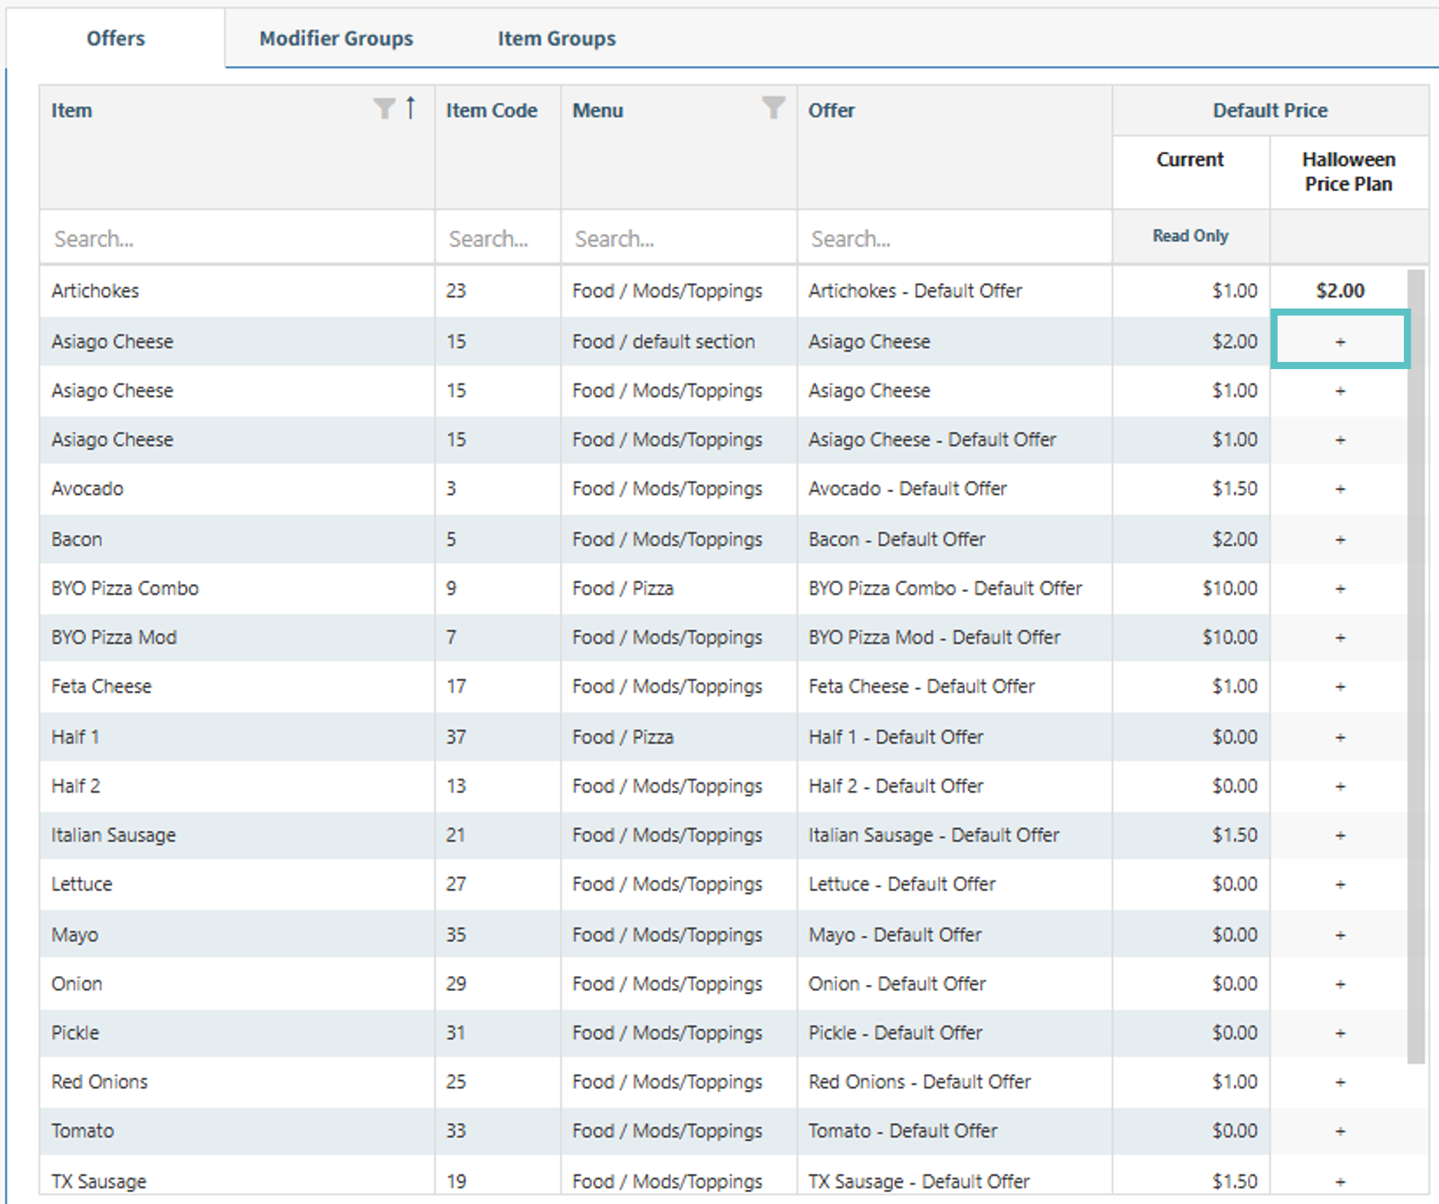
Task: Switch to the Modifier Groups tab
Action: pyautogui.click(x=336, y=38)
